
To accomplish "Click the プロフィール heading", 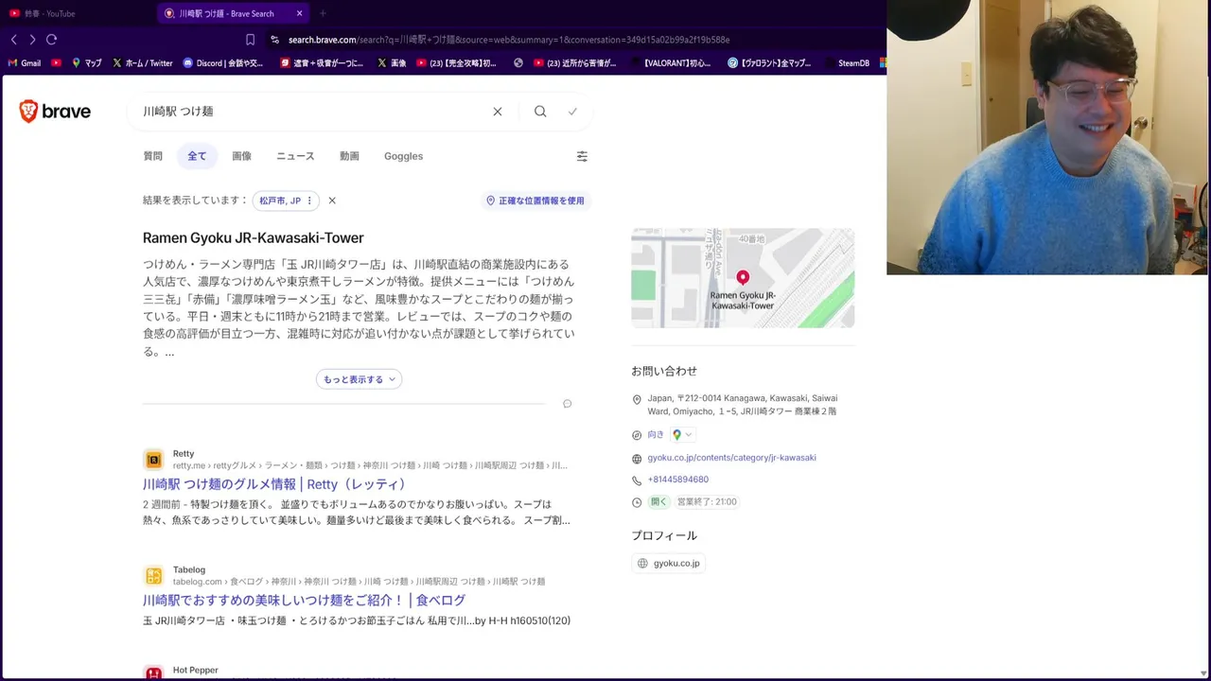I will [x=664, y=535].
